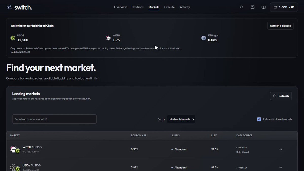Click Abundant supply in WETH / USDG row

(x=179, y=149)
